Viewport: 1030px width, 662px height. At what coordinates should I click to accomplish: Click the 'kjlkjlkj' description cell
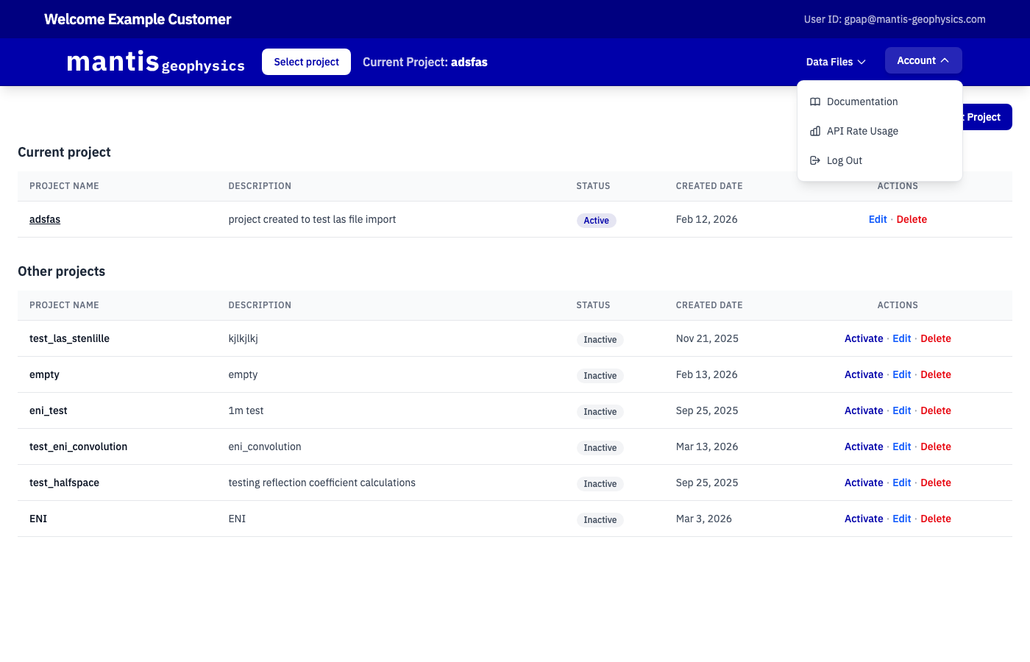[243, 338]
